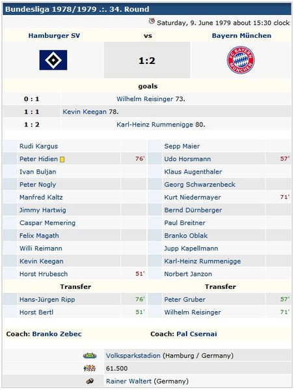Open substitute Hans-Jürgen Ripp's profile

click(47, 299)
